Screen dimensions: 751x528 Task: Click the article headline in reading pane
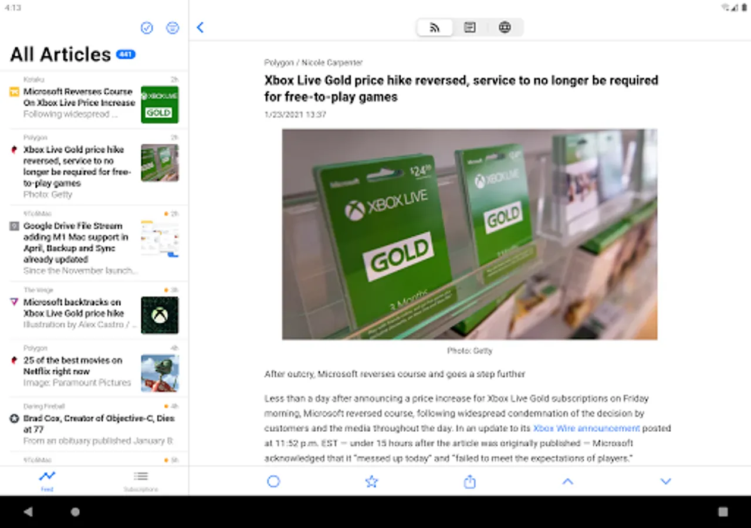click(x=461, y=89)
